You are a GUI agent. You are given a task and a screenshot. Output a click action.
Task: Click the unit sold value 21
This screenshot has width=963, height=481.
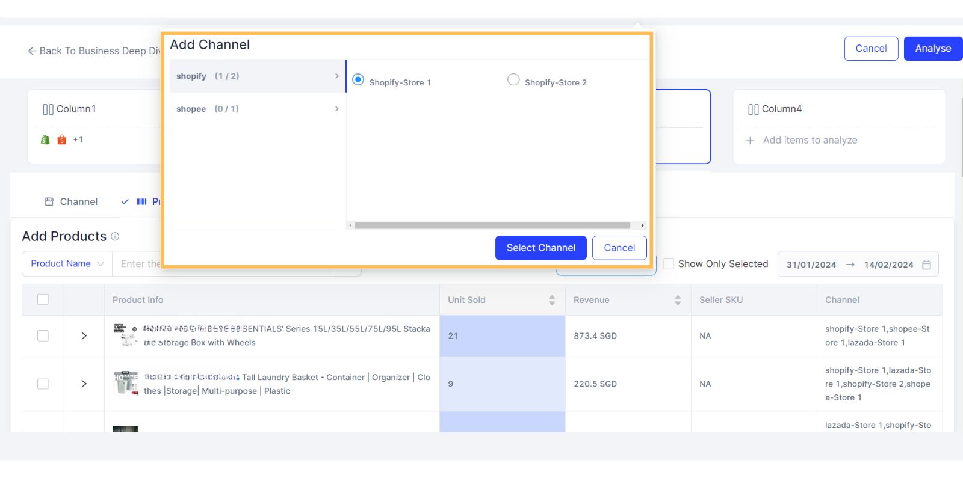pyautogui.click(x=453, y=336)
